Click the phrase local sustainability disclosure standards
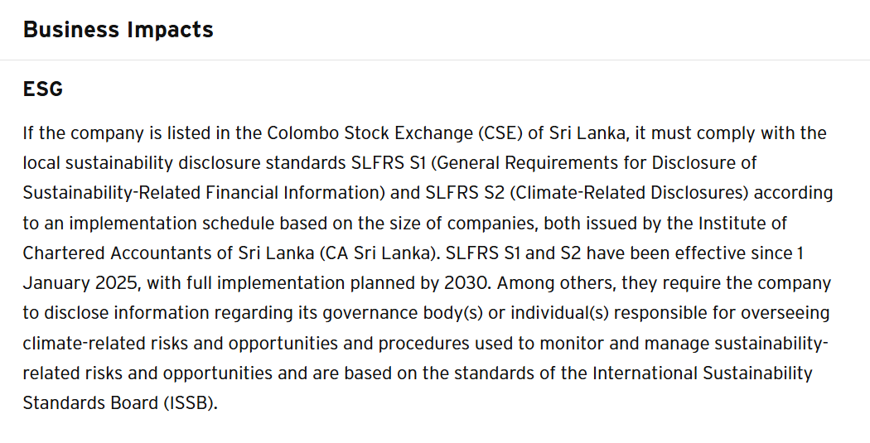Screen dimensions: 870x443 click(x=184, y=163)
